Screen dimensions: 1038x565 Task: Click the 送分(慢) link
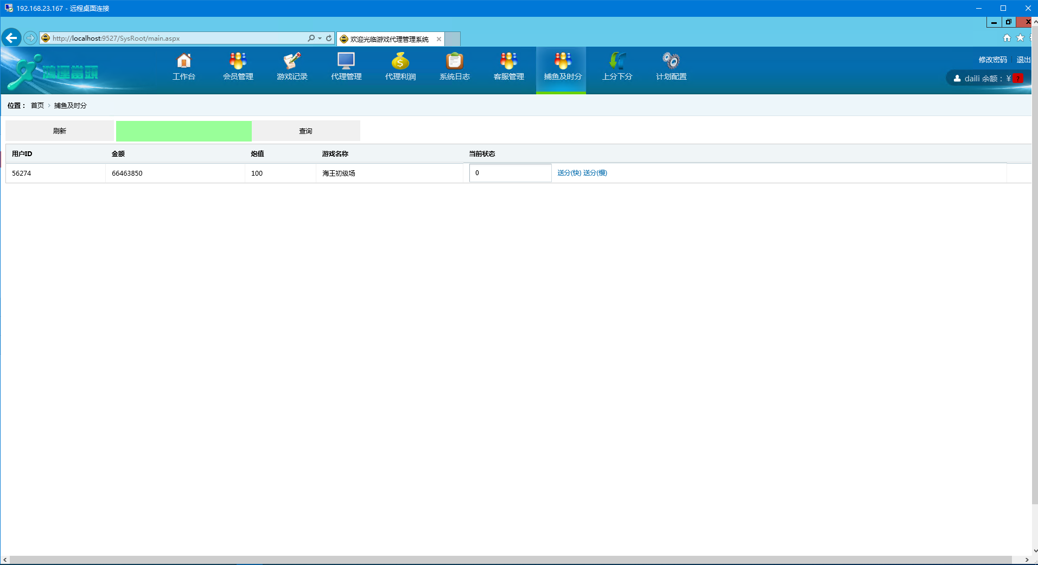point(595,173)
